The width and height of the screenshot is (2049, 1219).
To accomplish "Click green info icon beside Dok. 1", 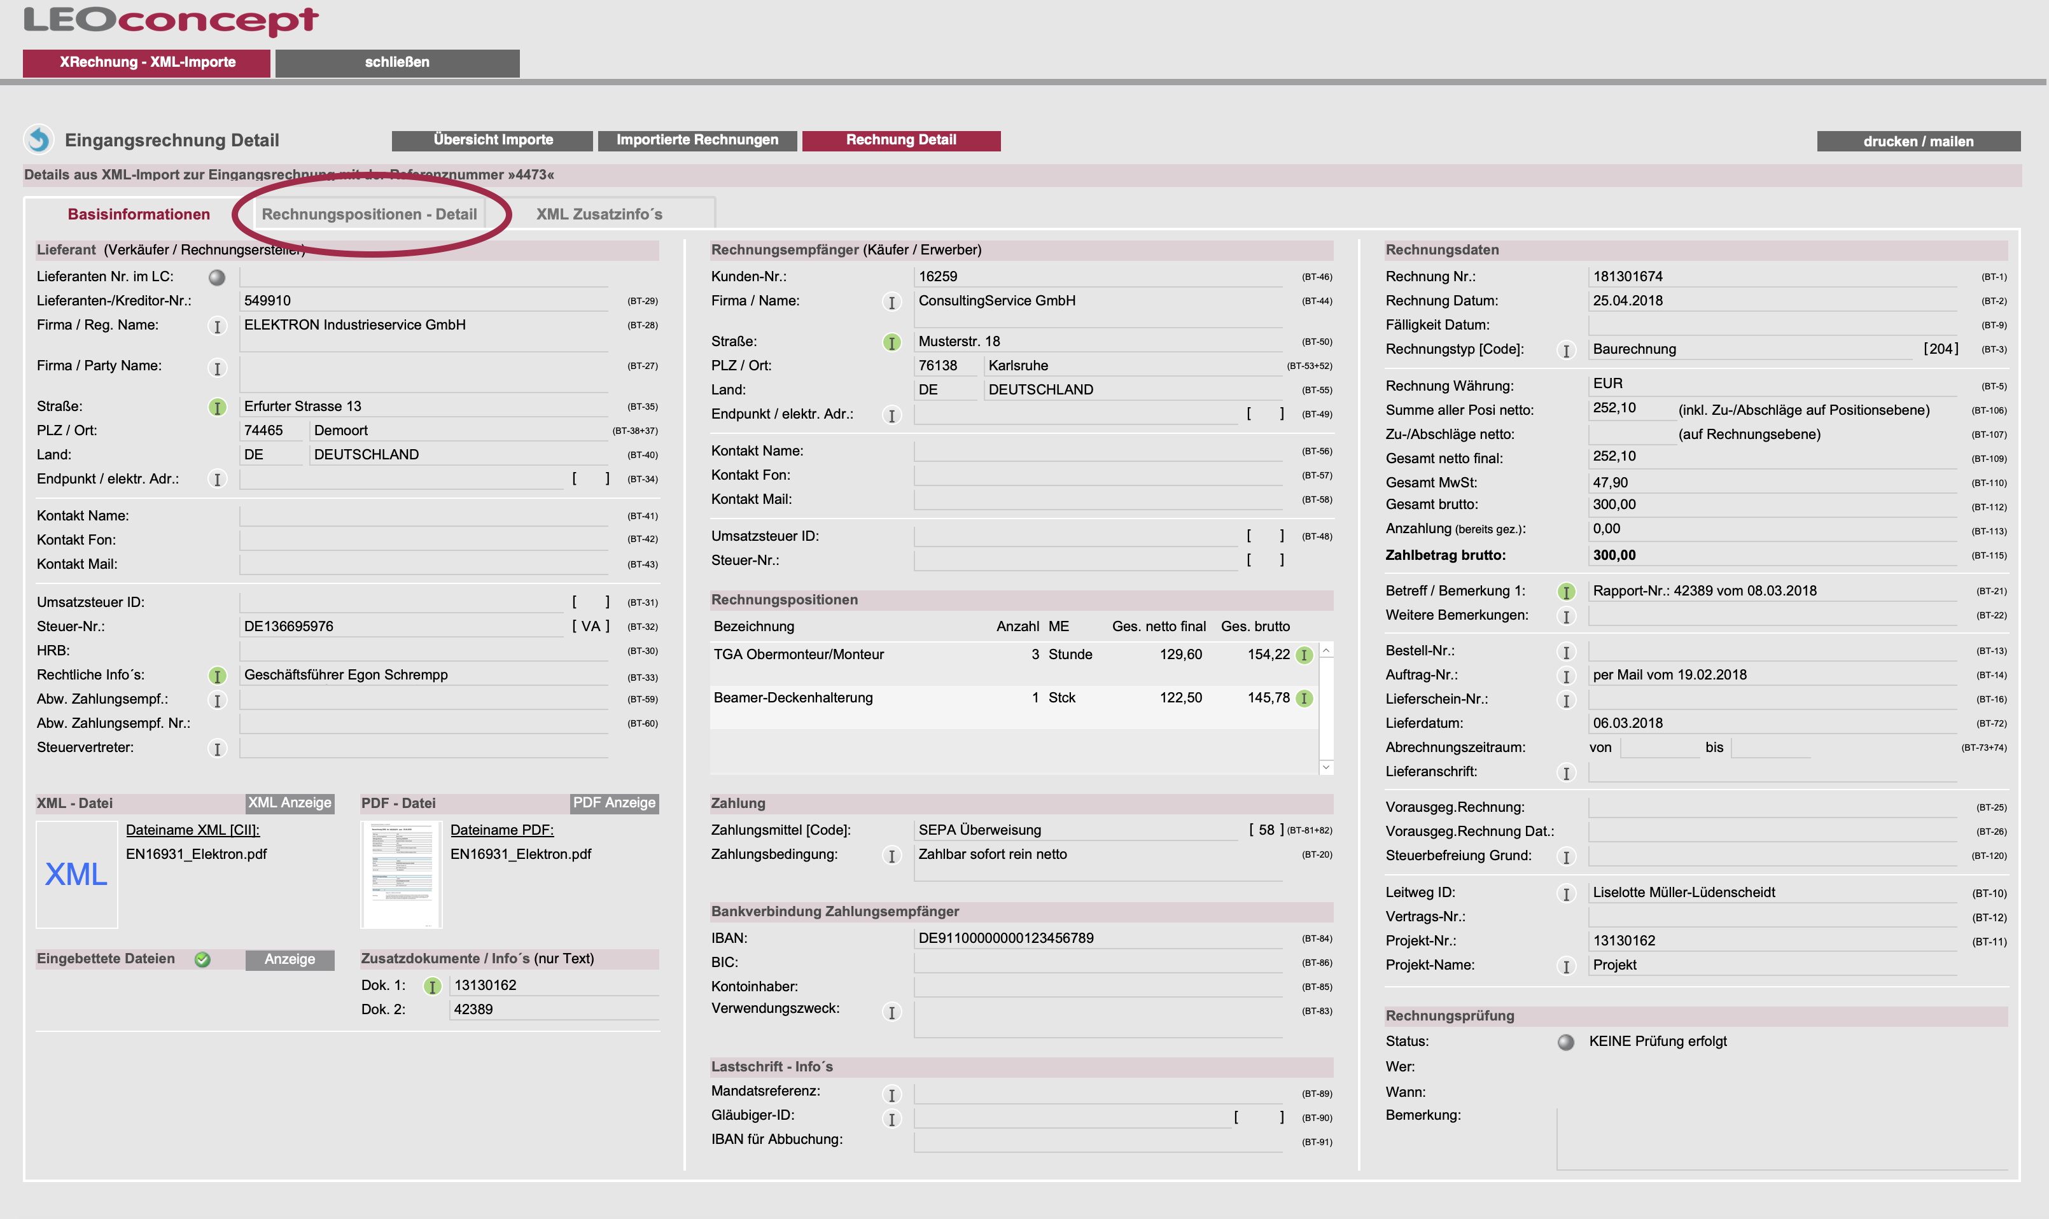I will coord(432,986).
